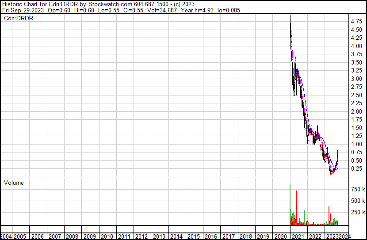This screenshot has height=240, width=367.
Task: Click the 2008 year label on axis
Action: 73,236
